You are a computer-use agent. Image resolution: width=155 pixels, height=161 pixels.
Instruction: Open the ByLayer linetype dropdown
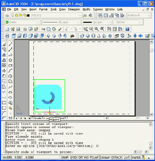78,22
